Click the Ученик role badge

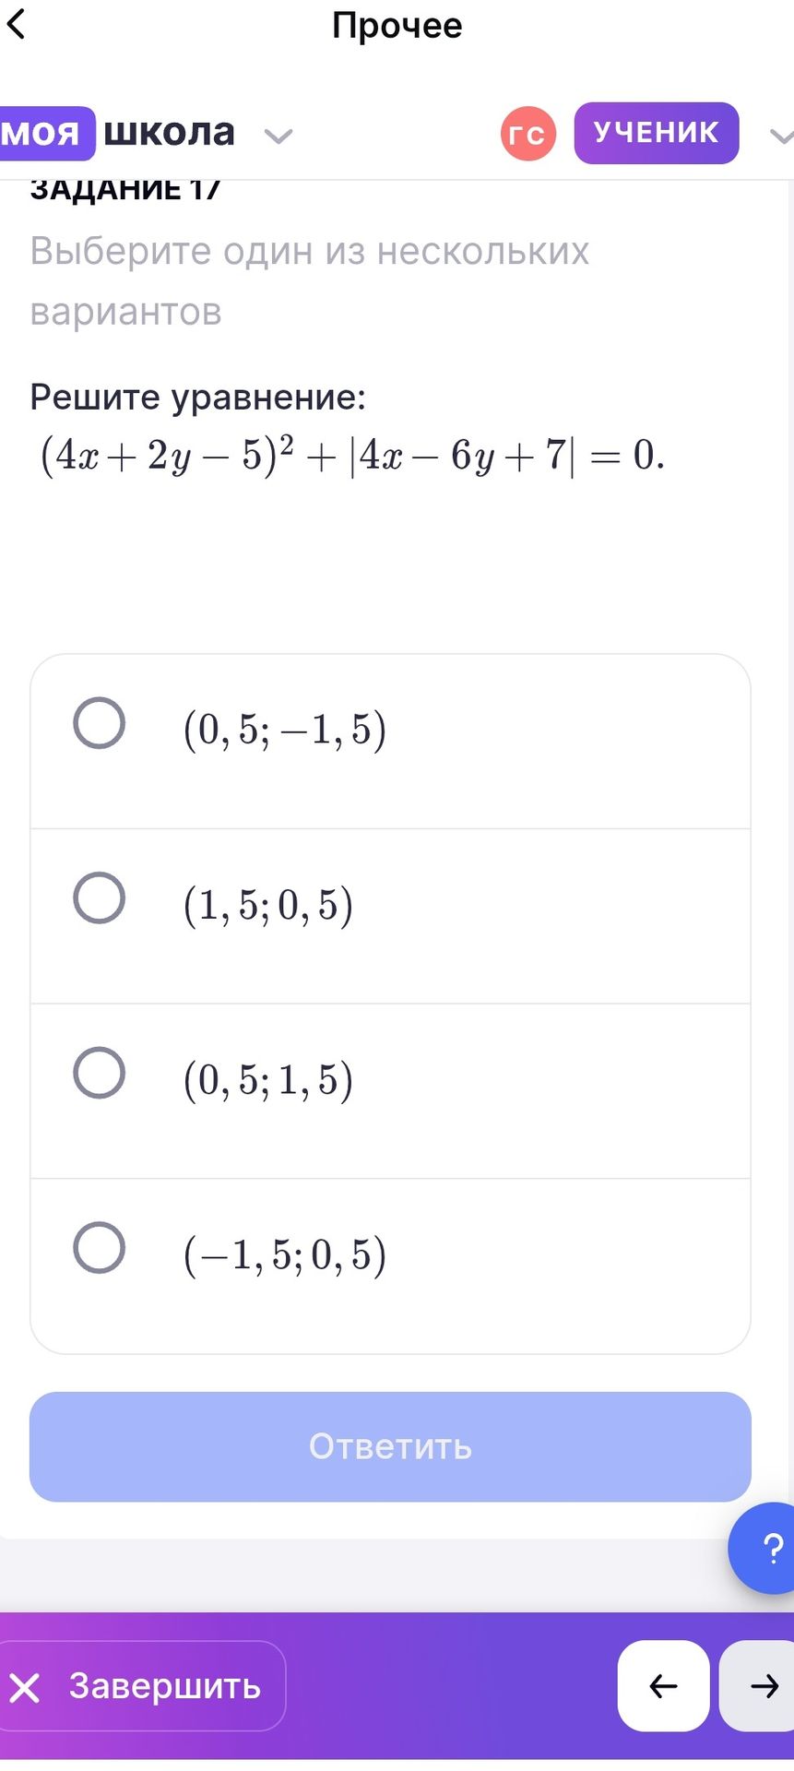(x=657, y=133)
